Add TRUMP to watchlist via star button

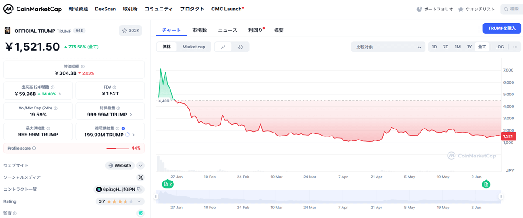pyautogui.click(x=130, y=31)
